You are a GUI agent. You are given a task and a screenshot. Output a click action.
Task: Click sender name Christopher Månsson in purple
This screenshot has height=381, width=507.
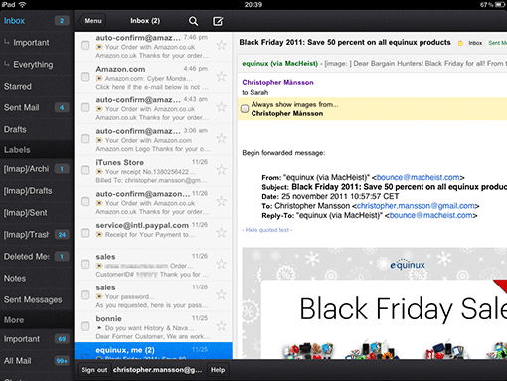tap(277, 83)
